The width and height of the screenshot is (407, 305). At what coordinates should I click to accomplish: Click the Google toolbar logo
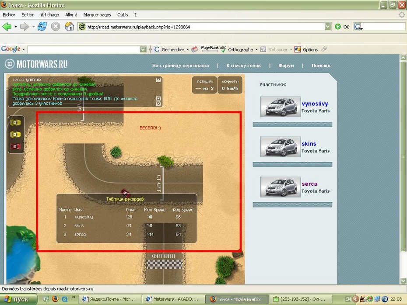click(x=11, y=49)
